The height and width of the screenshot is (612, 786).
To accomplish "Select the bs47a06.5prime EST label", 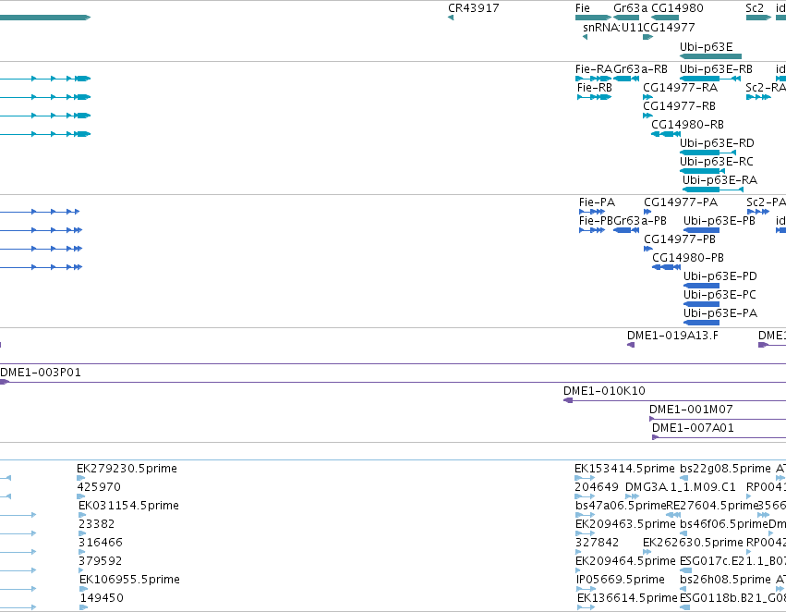I will tap(621, 507).
